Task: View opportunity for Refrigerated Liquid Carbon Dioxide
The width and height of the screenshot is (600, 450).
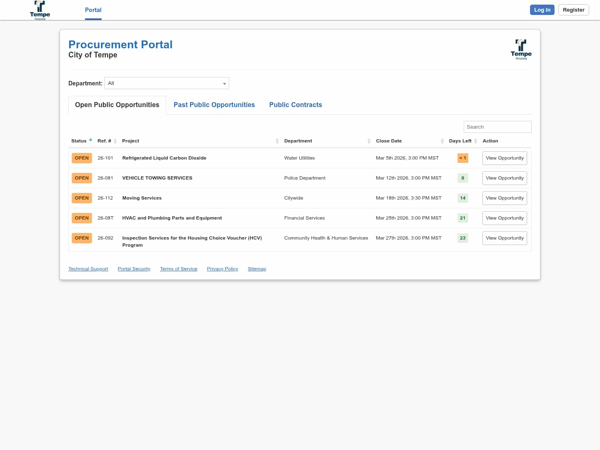Action: click(504, 158)
